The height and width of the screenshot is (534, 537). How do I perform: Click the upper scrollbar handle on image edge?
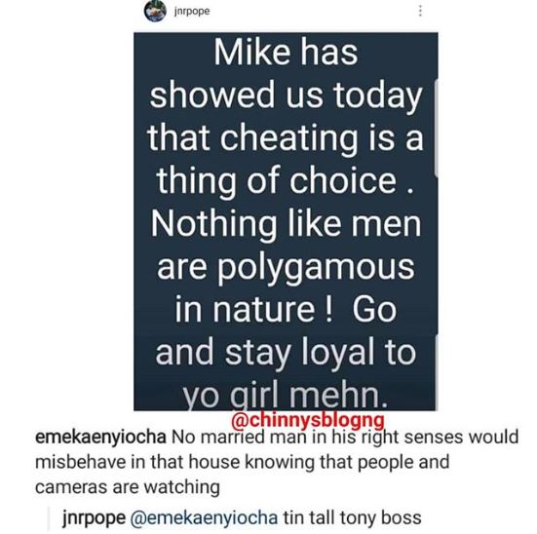[436, 129]
